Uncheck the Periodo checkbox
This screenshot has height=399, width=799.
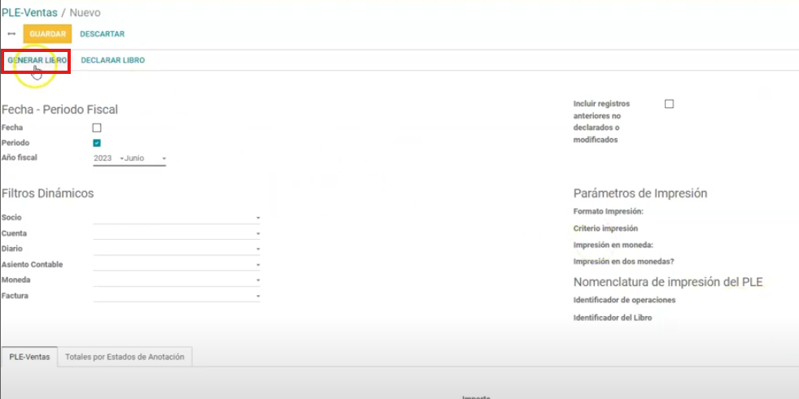[x=97, y=143]
